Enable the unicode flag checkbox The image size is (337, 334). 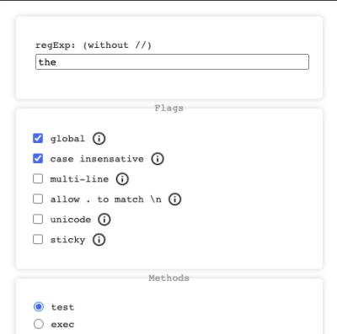click(38, 219)
